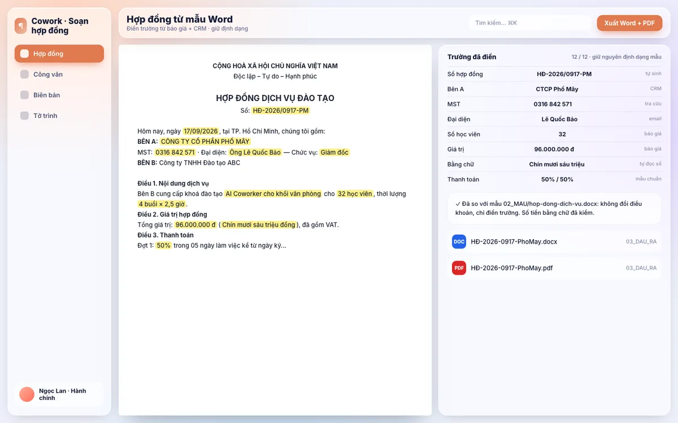Click the square icon beside Tờ trình
The image size is (678, 423).
(24, 116)
